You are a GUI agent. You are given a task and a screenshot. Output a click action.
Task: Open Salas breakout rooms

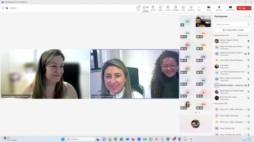(183, 7)
